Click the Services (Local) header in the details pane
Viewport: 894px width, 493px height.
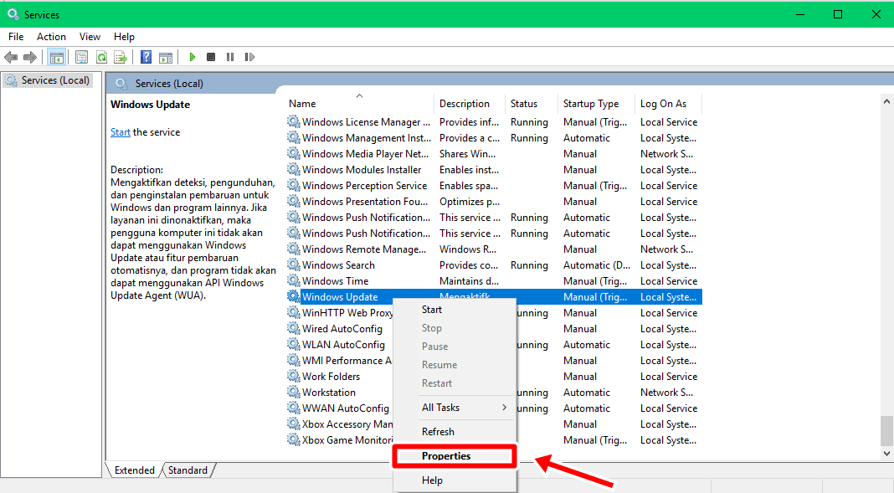click(x=169, y=83)
